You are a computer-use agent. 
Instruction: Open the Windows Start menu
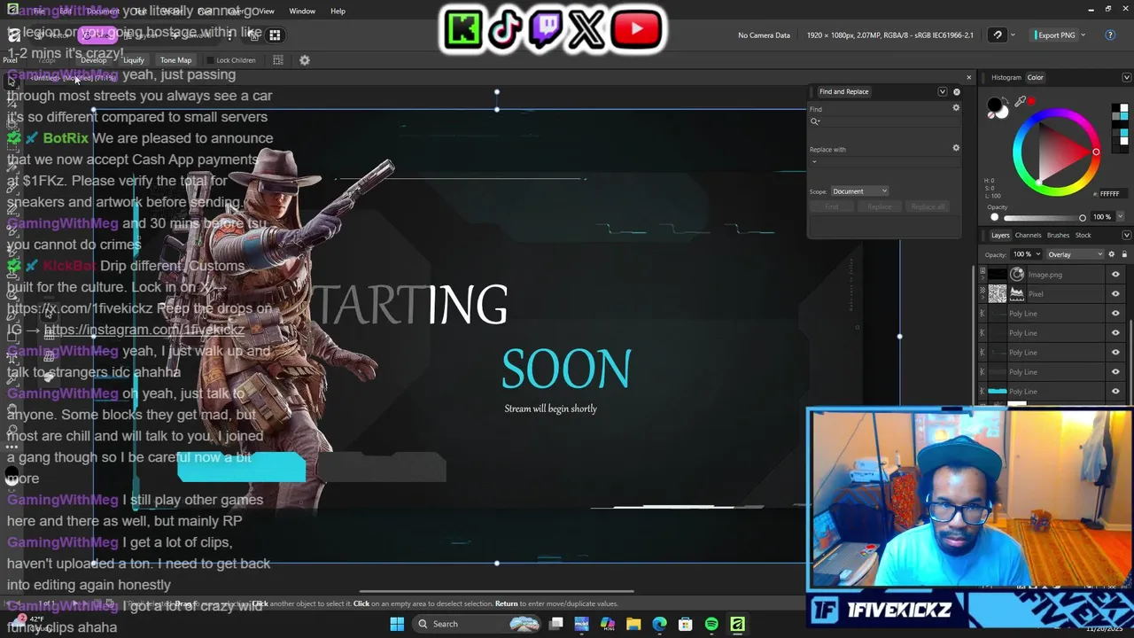[397, 624]
